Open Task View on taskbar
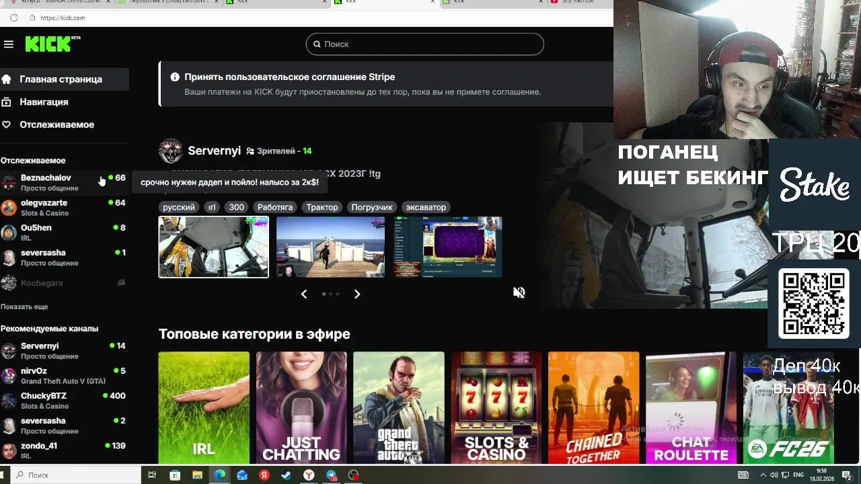The height and width of the screenshot is (484, 861). point(152,475)
